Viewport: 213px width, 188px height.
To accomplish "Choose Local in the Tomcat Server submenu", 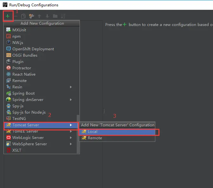I will pos(117,132).
